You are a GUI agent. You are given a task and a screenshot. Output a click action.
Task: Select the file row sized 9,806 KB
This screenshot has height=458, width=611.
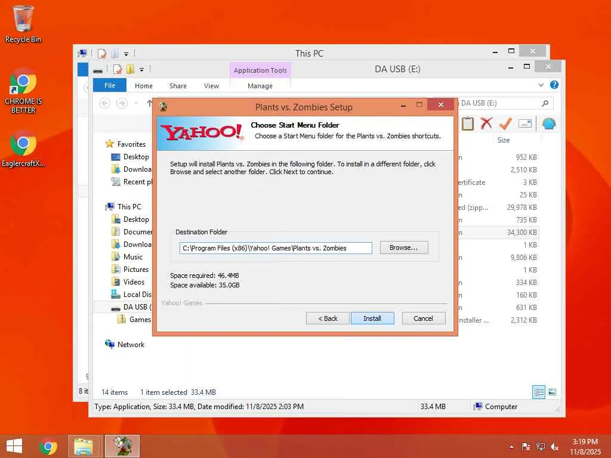[498, 258]
